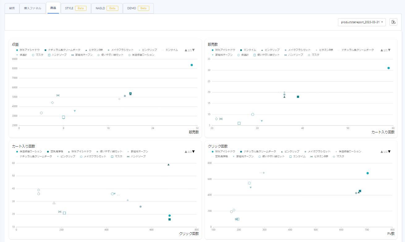Screen dimensions: 405x242
Task: Click the bowtie ハンドソープ marker in 販売数 plot
Action: click(221, 119)
